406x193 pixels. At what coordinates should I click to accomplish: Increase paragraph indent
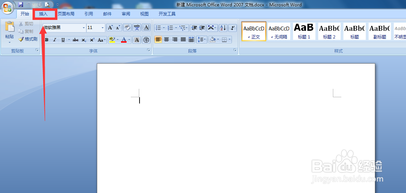click(x=202, y=27)
